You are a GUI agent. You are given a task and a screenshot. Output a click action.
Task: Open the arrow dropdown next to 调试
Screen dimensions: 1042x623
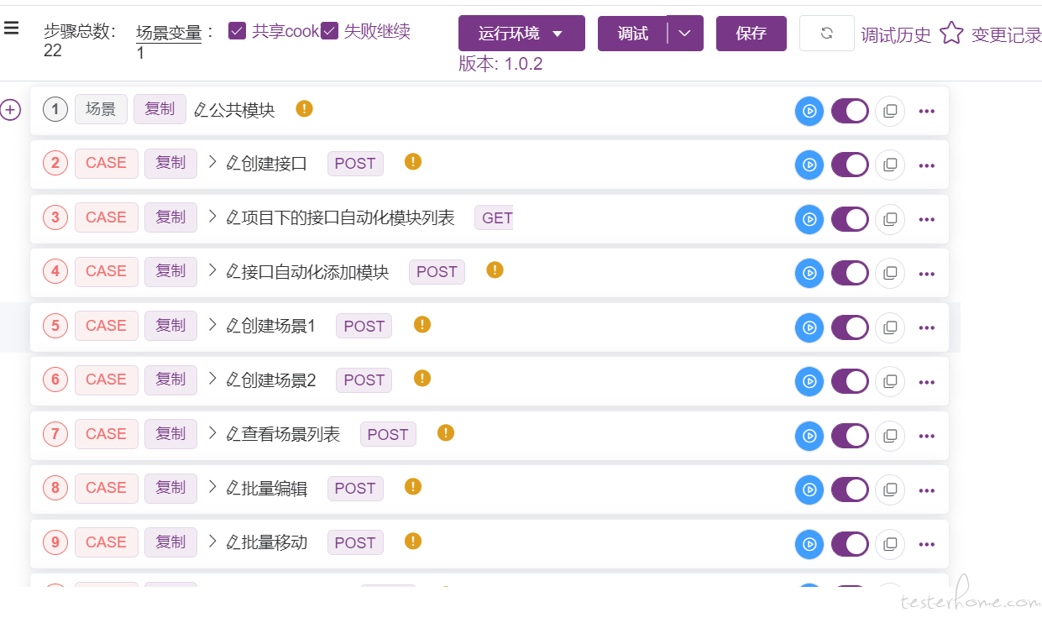tap(684, 34)
